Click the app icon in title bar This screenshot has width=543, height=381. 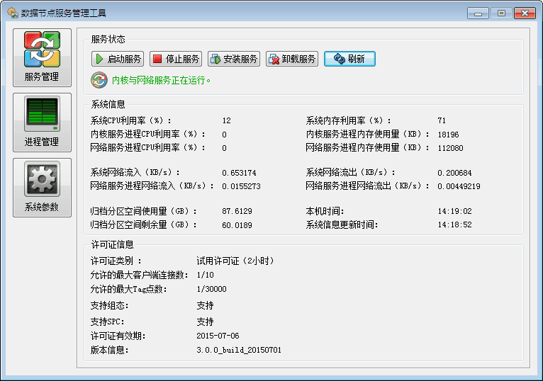coord(12,13)
